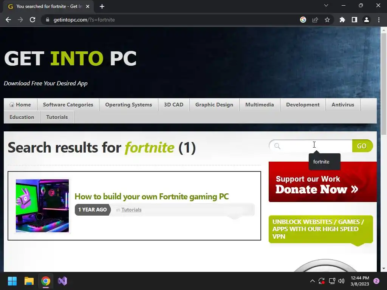The width and height of the screenshot is (387, 290).
Task: Share this page icon
Action: tap(315, 20)
